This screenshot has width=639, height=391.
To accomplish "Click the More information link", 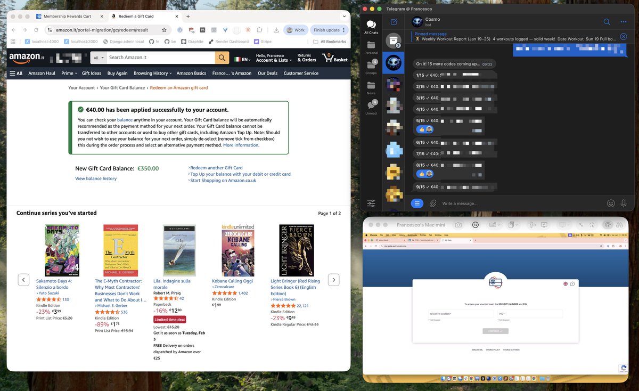I will 241,145.
